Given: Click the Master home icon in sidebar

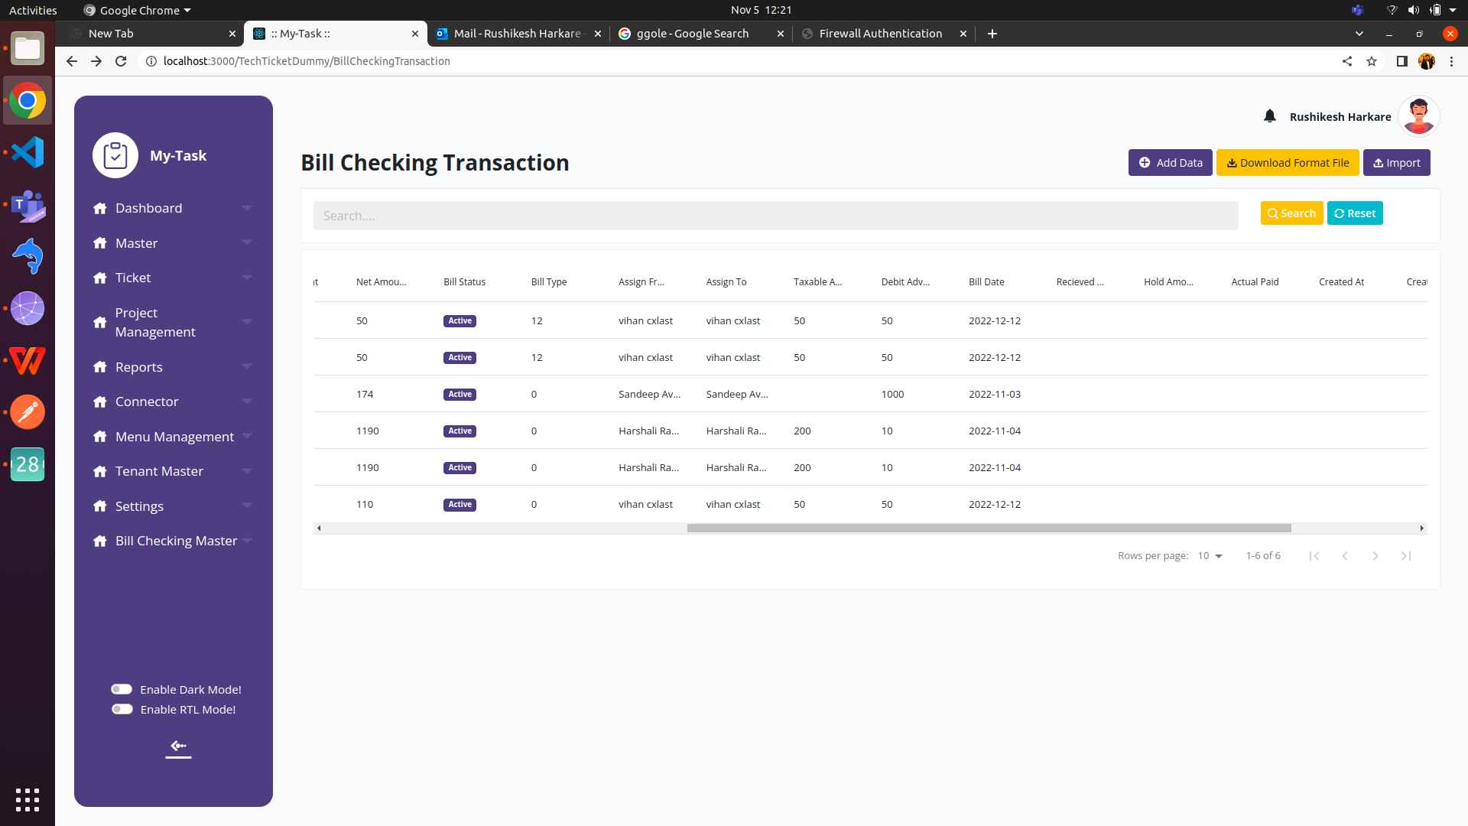Looking at the screenshot, I should coord(99,243).
